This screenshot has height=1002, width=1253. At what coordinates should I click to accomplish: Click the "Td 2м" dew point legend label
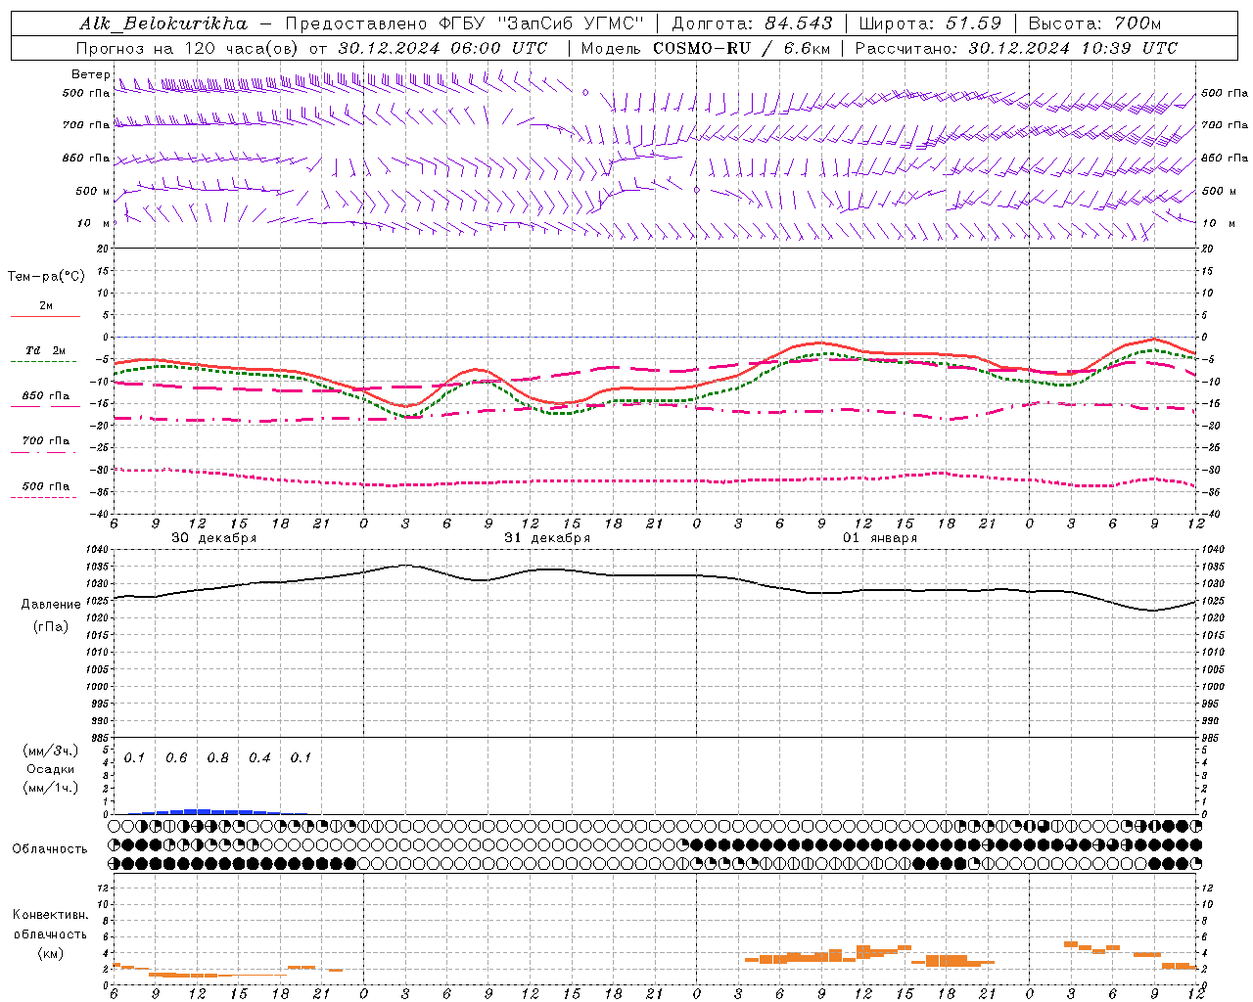click(x=45, y=350)
